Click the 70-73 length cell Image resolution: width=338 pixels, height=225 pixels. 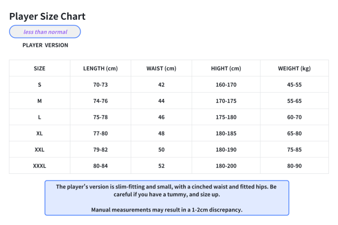pyautogui.click(x=100, y=84)
